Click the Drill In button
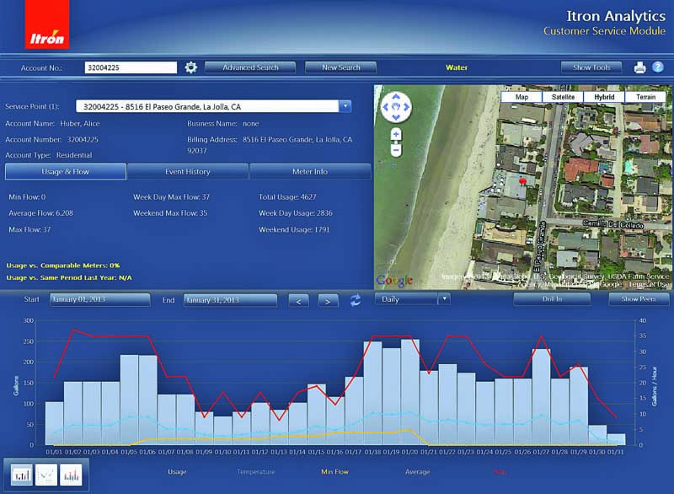 click(x=552, y=298)
